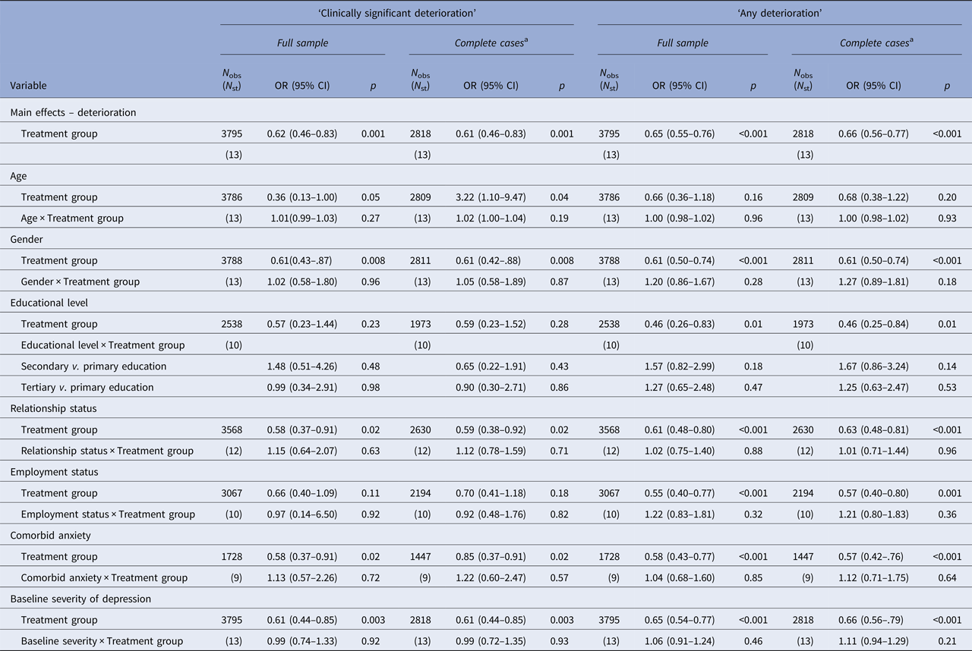This screenshot has height=651, width=972.
Task: Select the 'Educational level × Treatment group' row label
Action: click(x=103, y=345)
